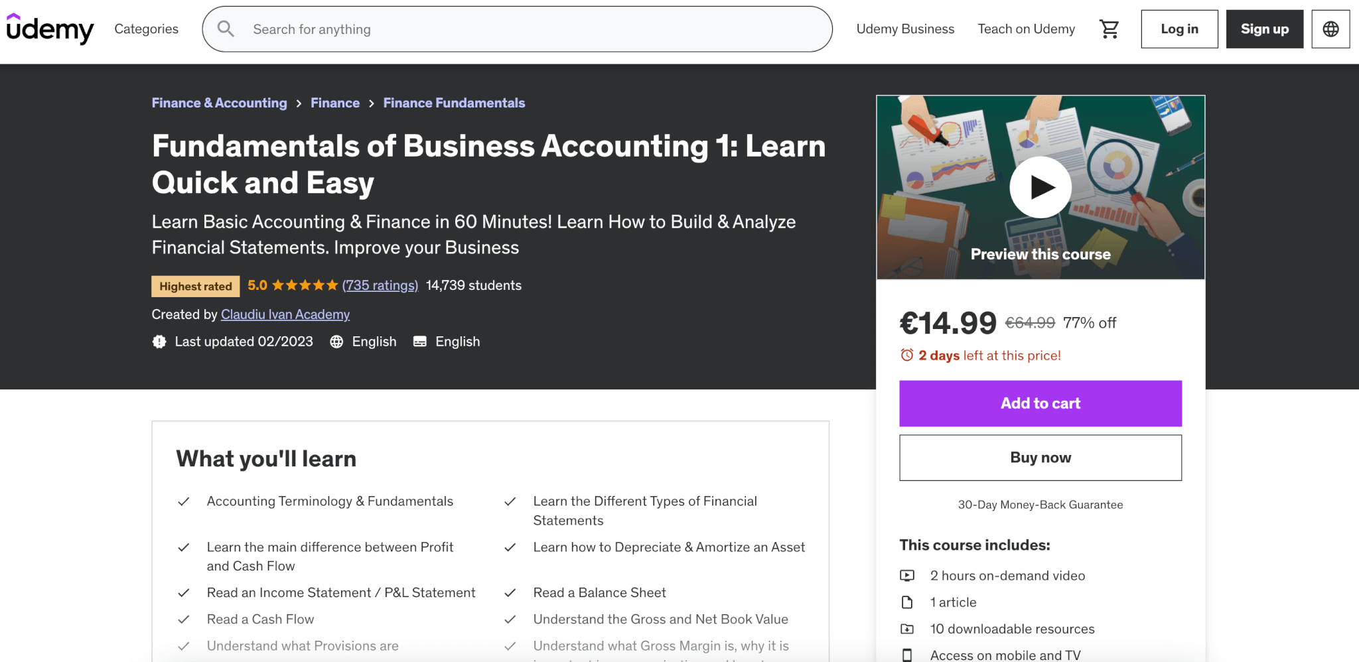
Task: Click the search magnifier icon
Action: (226, 29)
